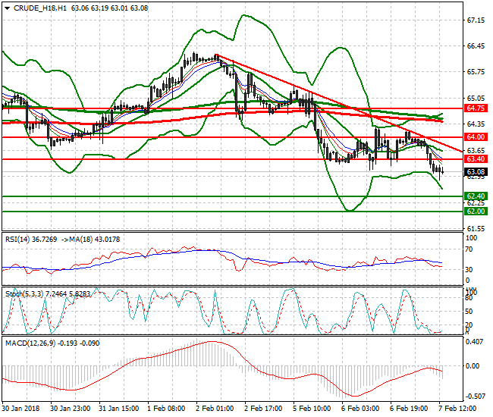Click the RSI(14) 36.7269 indicator label

[x=31, y=240]
